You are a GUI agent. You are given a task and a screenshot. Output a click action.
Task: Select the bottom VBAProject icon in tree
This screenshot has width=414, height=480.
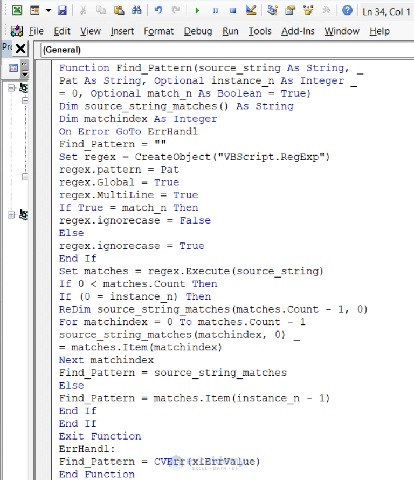[x=24, y=214]
